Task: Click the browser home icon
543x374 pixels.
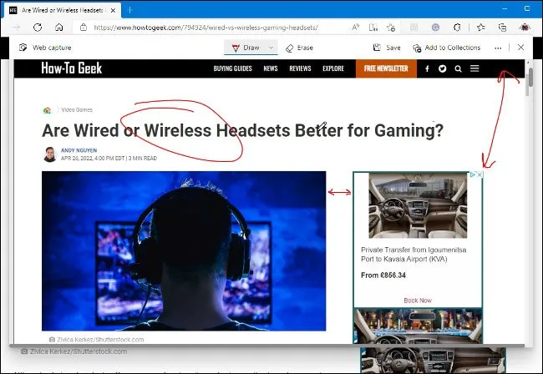Action: pyautogui.click(x=58, y=27)
